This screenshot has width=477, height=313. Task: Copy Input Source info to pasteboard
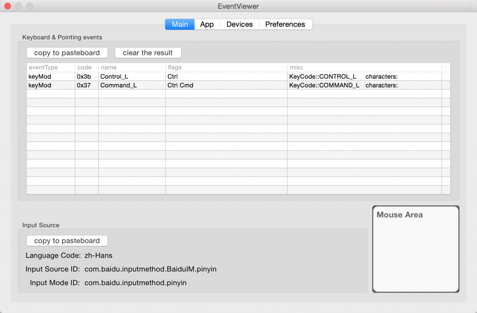pos(67,241)
